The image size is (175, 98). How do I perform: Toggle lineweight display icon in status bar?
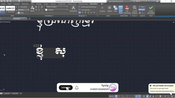144,96
